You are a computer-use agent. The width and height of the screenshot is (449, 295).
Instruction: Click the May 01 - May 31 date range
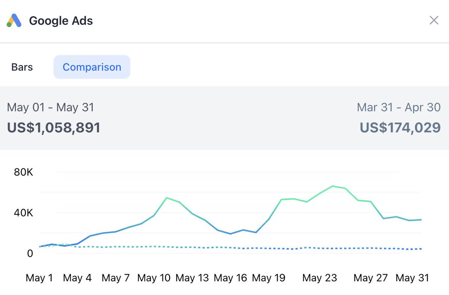coord(51,107)
